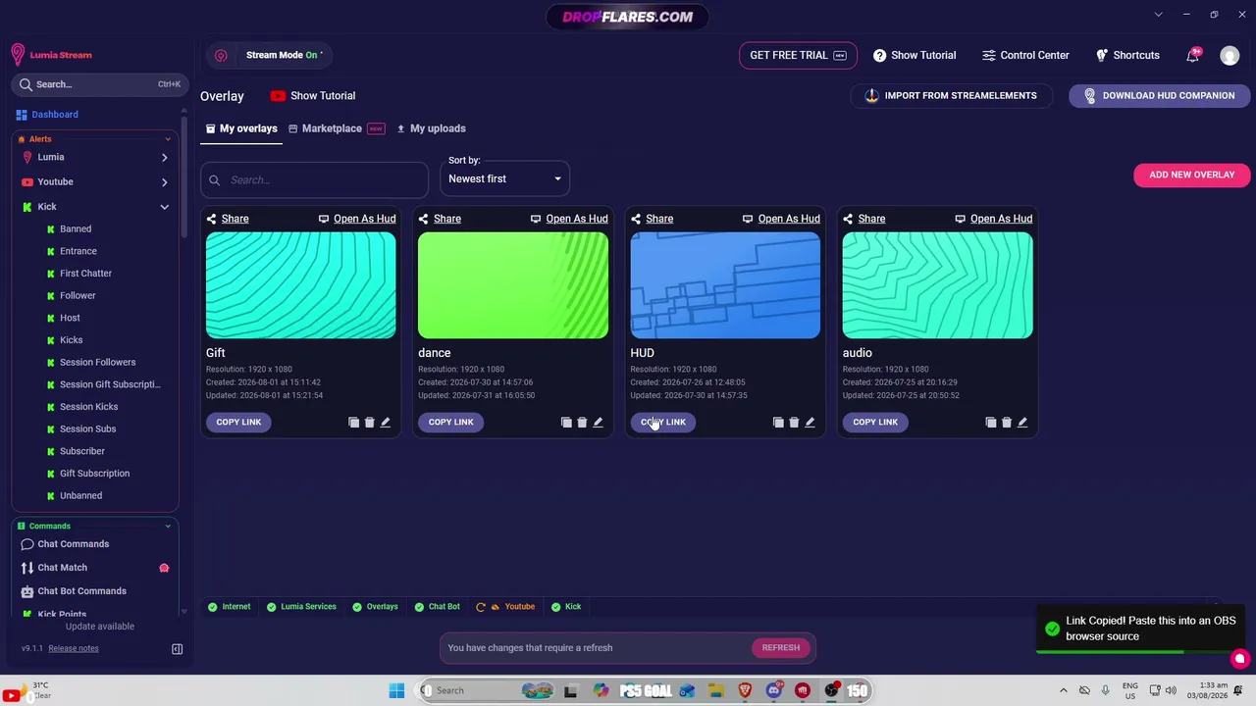Show hidden system tray icons
Screen dimensions: 1256x706
click(x=1063, y=690)
